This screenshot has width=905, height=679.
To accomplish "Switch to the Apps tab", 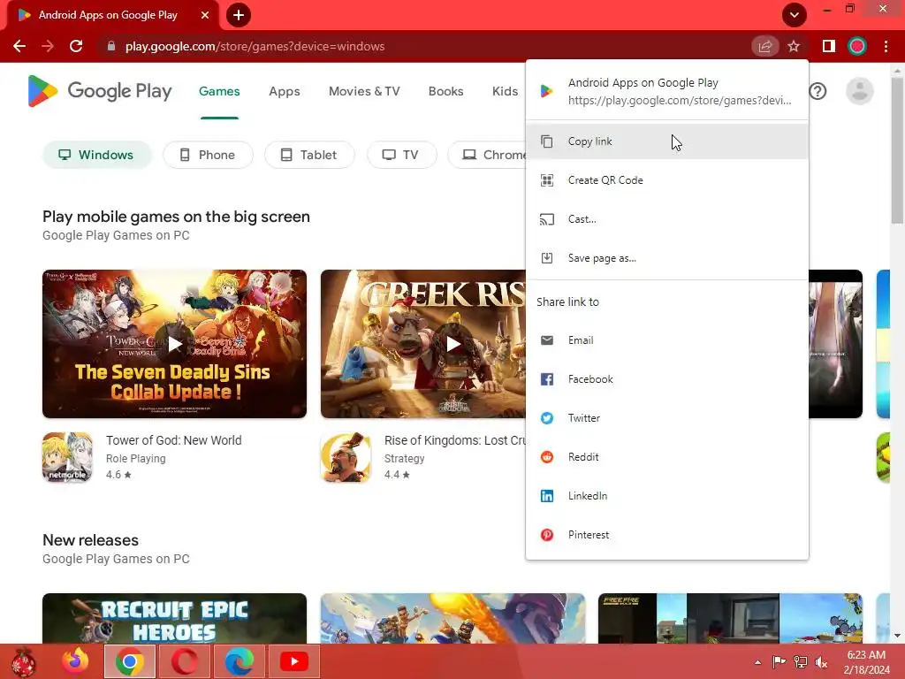I will point(284,91).
